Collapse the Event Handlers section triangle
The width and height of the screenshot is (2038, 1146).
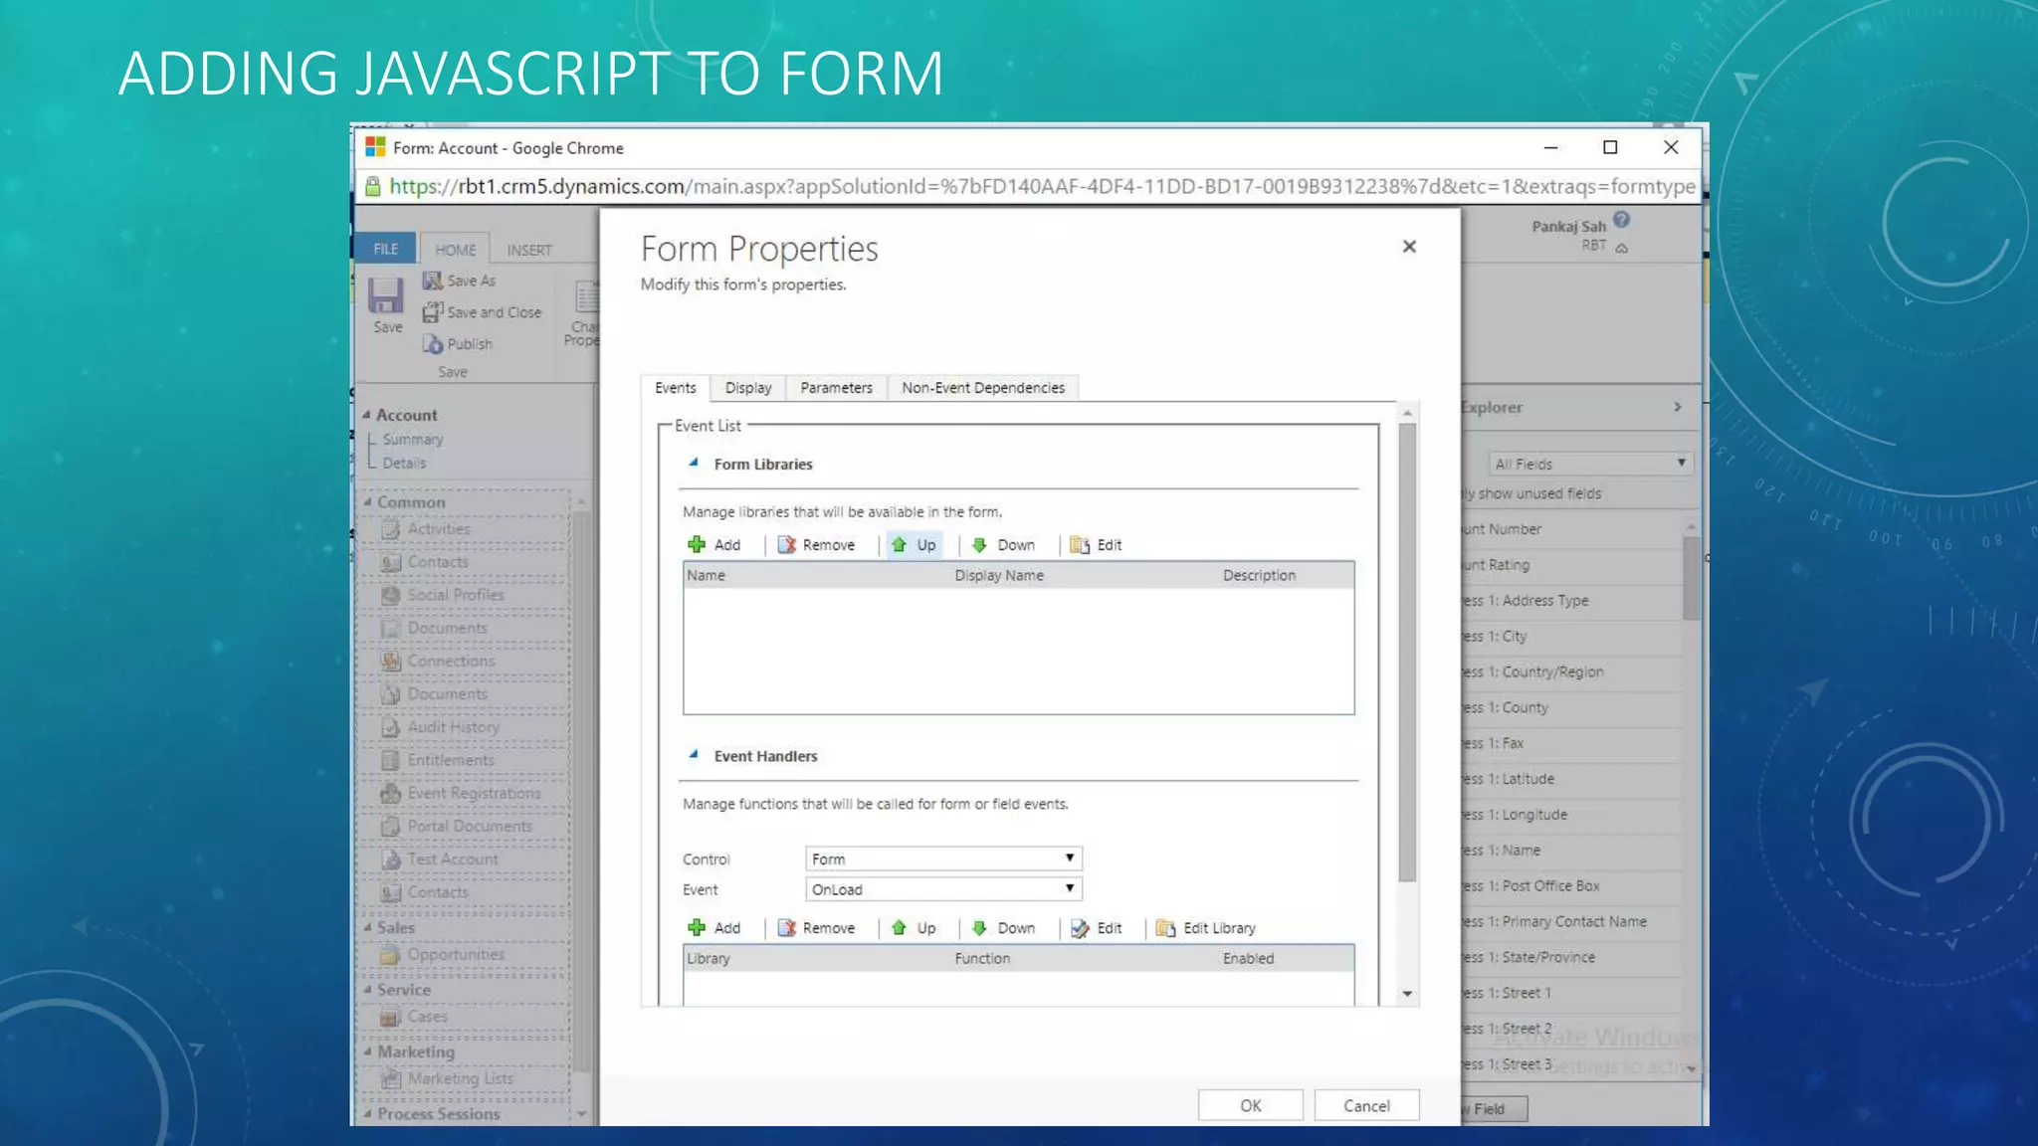(x=694, y=755)
